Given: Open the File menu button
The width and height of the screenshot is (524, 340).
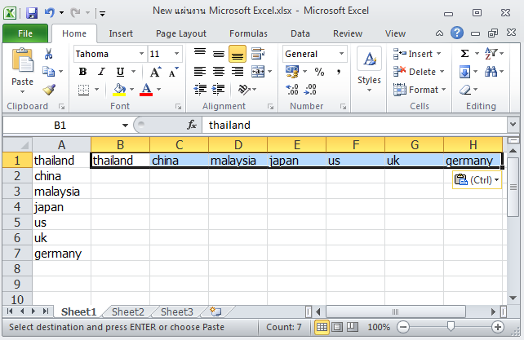Looking at the screenshot, I should (24, 33).
